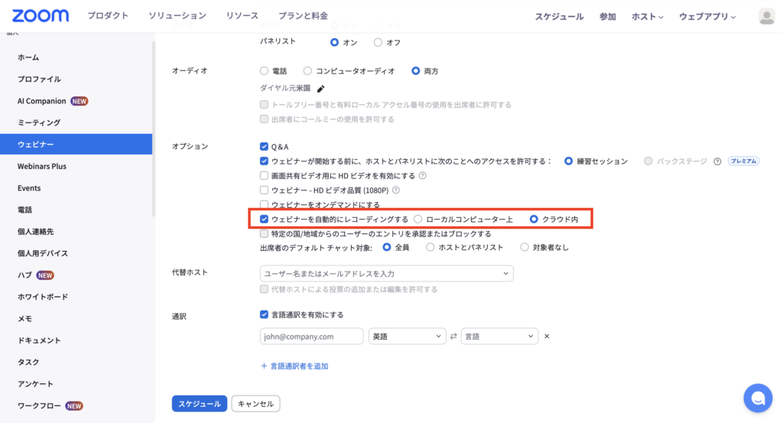
Task: Select the ローカルコンピューター上 radio button
Action: coord(417,220)
